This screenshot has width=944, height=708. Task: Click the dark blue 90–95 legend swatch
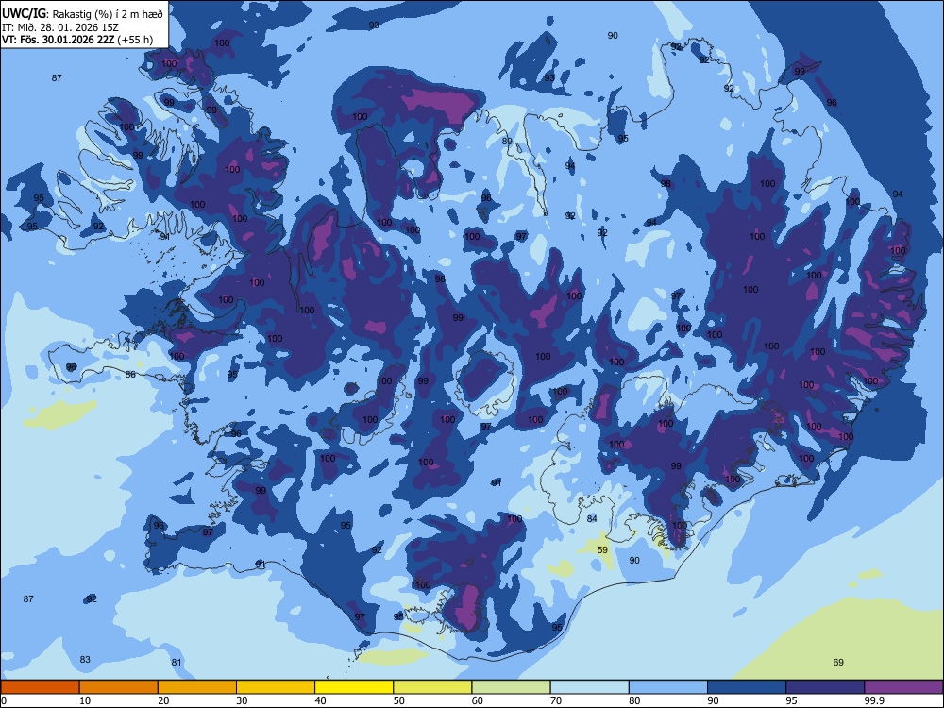pyautogui.click(x=747, y=687)
